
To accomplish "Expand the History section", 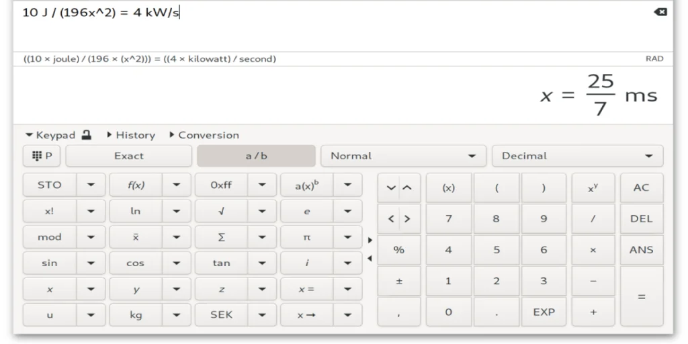I will (x=131, y=135).
